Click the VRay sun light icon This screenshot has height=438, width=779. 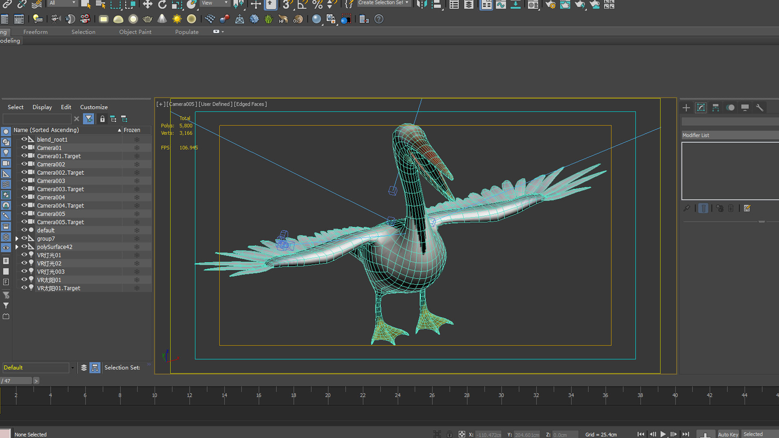[x=177, y=19]
